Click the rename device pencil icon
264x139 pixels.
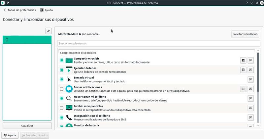48,31
